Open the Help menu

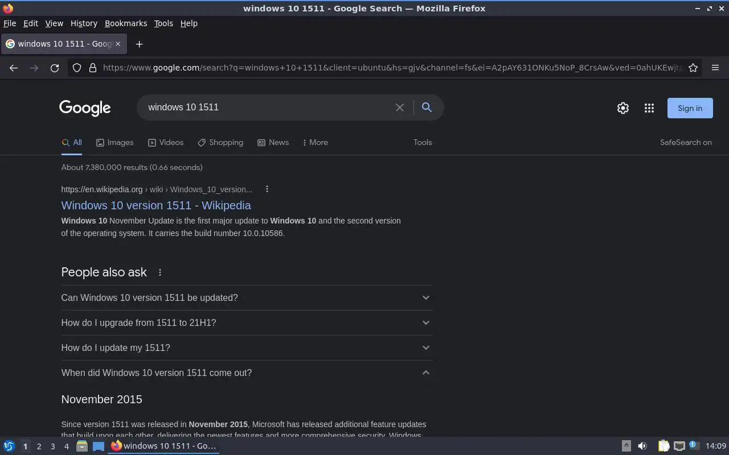click(x=189, y=23)
